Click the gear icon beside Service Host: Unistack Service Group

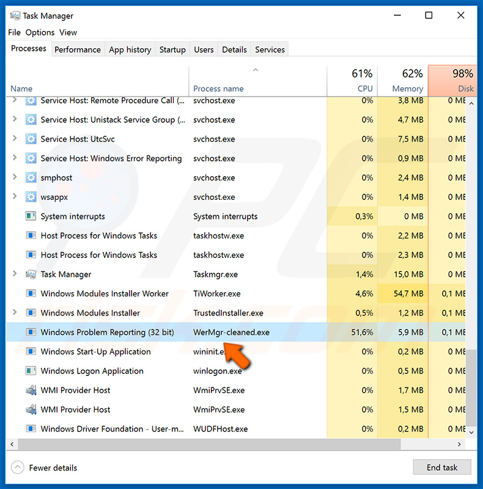click(31, 119)
